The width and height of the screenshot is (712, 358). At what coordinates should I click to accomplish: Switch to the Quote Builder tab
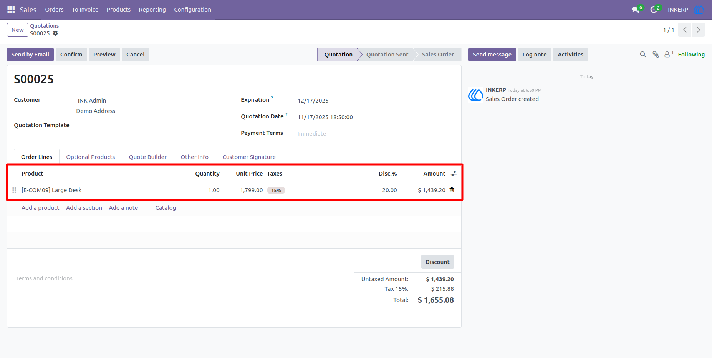148,157
